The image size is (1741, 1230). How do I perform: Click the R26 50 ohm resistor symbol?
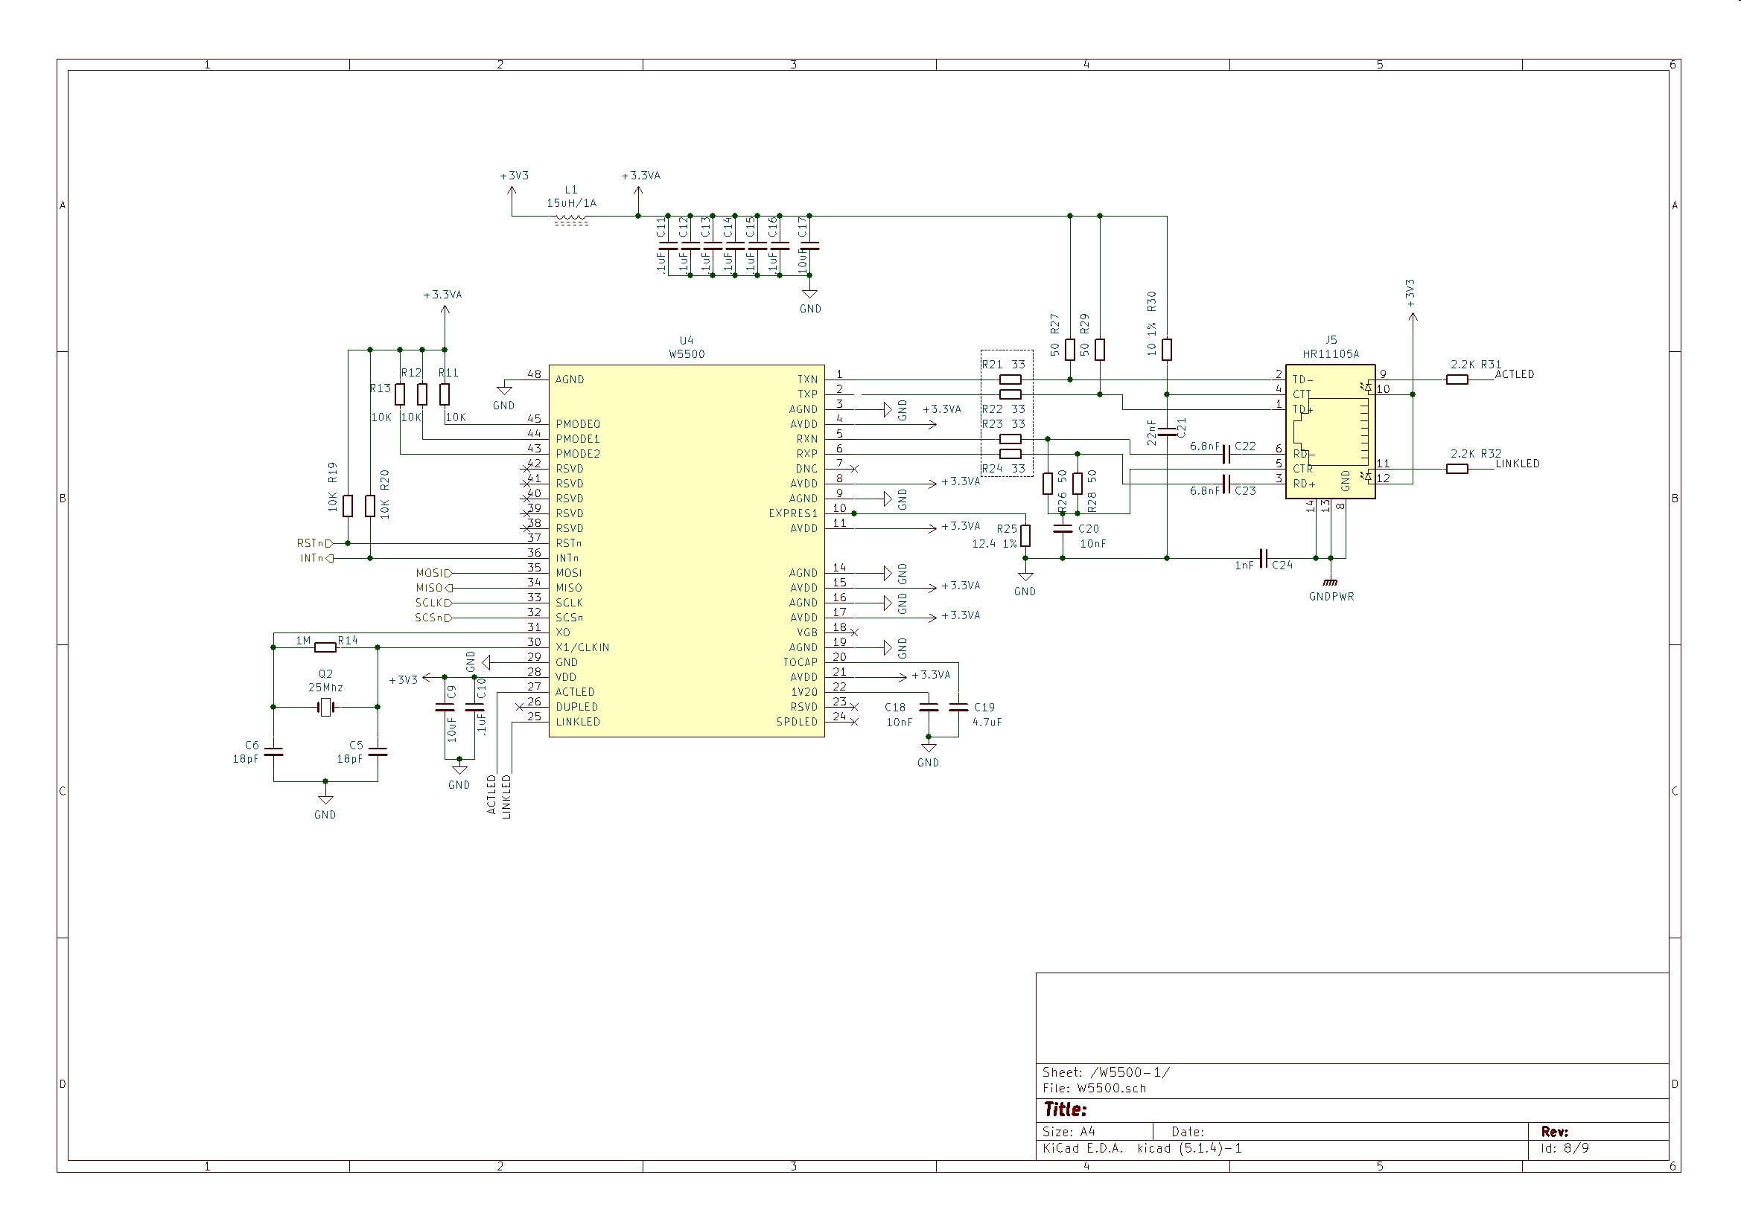click(x=1047, y=484)
